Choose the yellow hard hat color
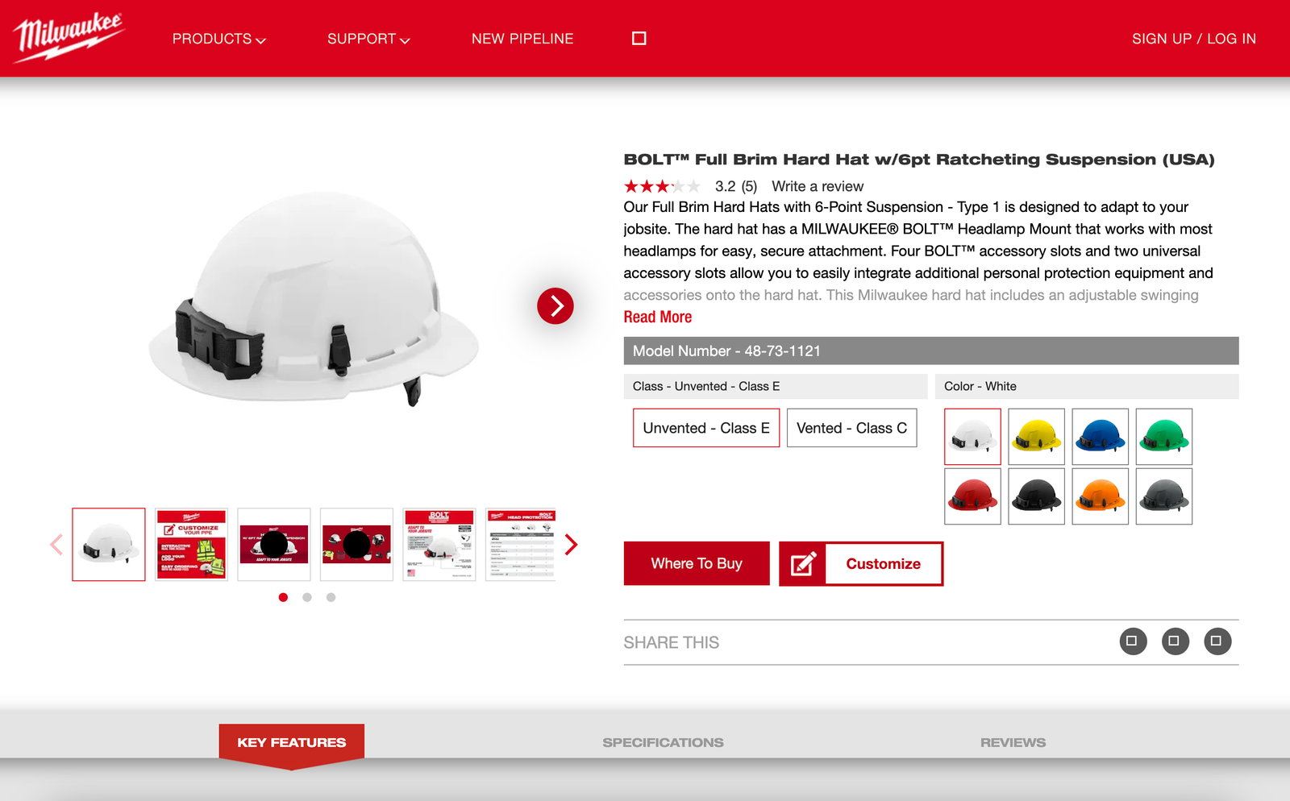 (x=1036, y=437)
